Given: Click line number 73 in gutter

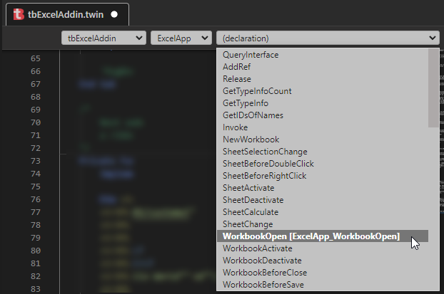Looking at the screenshot, I should [36, 161].
